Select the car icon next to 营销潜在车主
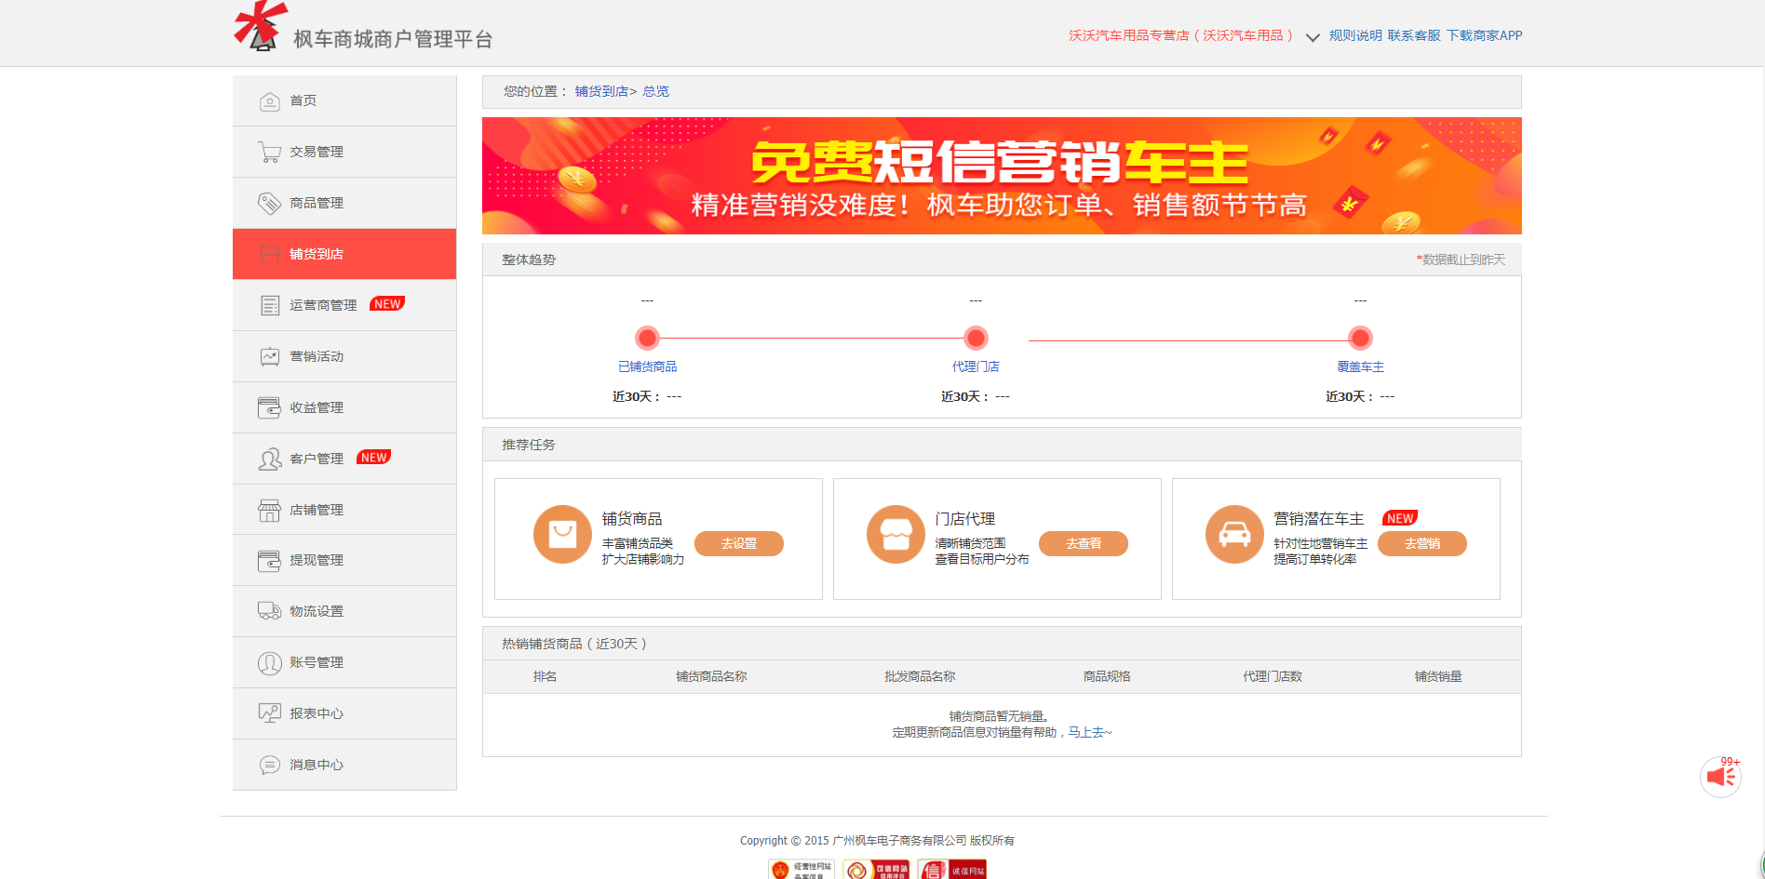The width and height of the screenshot is (1765, 879). pyautogui.click(x=1234, y=536)
